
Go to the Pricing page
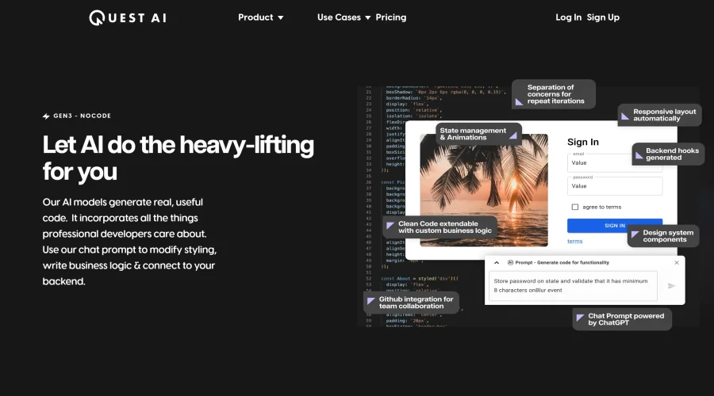point(390,17)
